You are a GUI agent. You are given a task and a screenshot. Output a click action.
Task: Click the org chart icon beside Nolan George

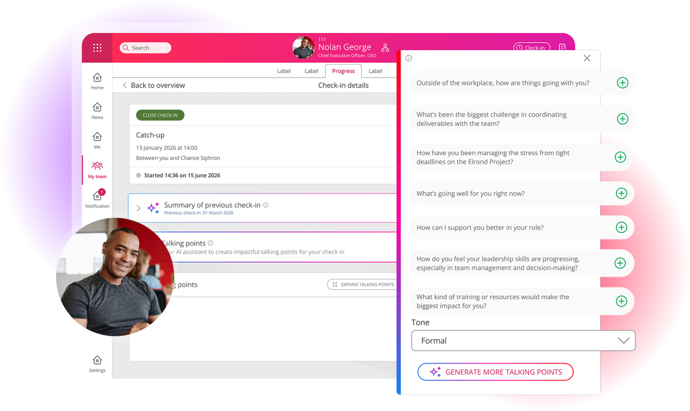click(x=385, y=48)
